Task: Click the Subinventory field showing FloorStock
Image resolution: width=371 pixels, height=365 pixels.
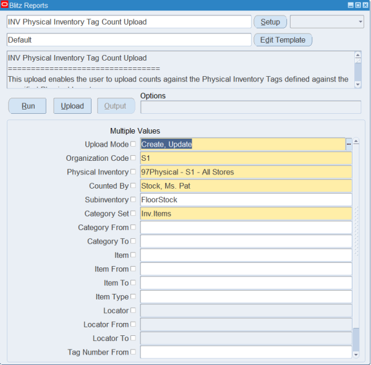Action: (x=246, y=200)
